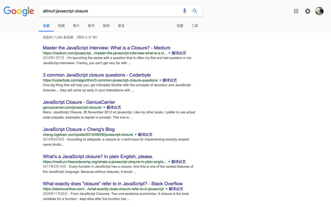Expand dropdown arrow beside stackoverflow.com URL

tap(166, 189)
